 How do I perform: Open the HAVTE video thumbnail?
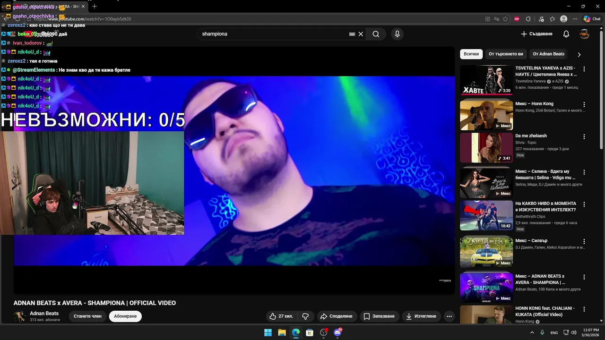pos(486,80)
